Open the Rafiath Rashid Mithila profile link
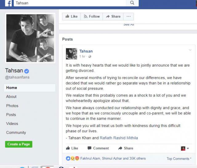 119,138
